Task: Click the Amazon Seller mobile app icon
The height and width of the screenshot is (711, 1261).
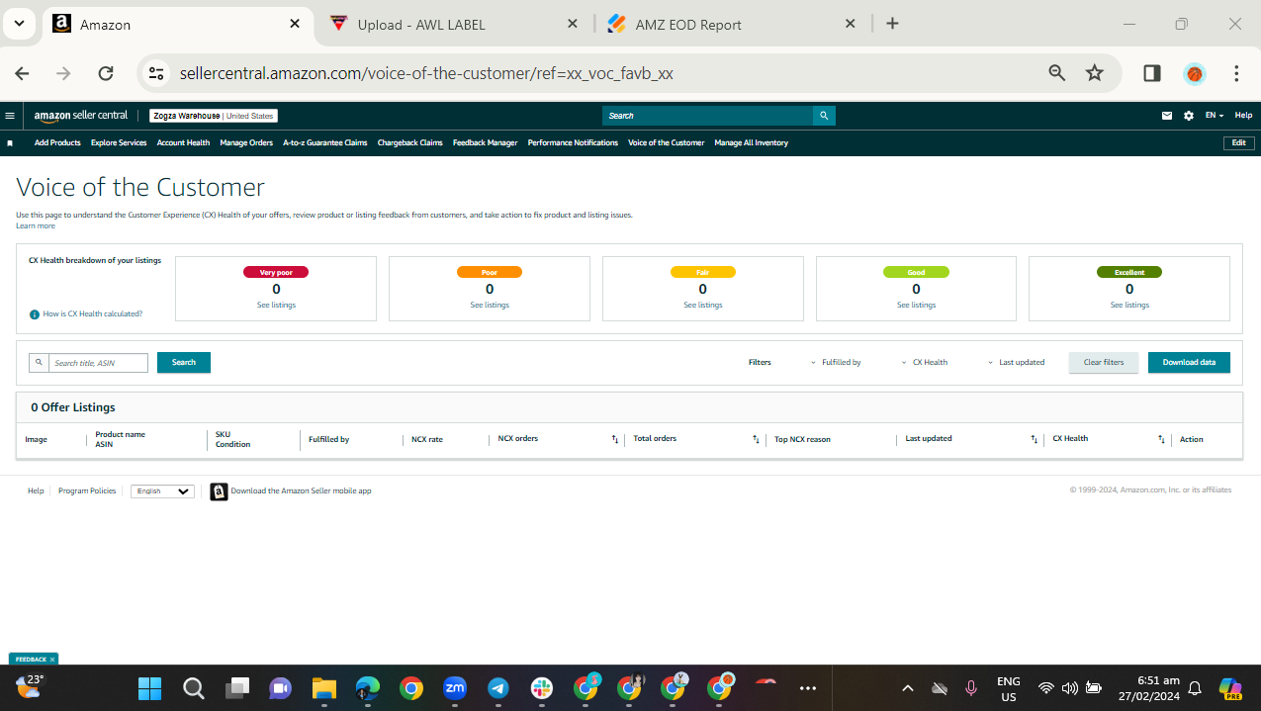Action: (x=219, y=491)
